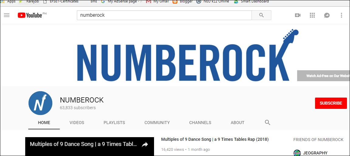Viewport: 350px width, 156px height.
Task: Switch to the VIDEOS tab
Action: [77, 123]
